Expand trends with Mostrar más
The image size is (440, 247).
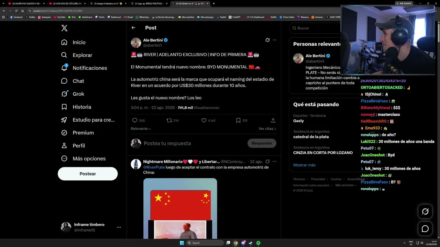click(304, 165)
